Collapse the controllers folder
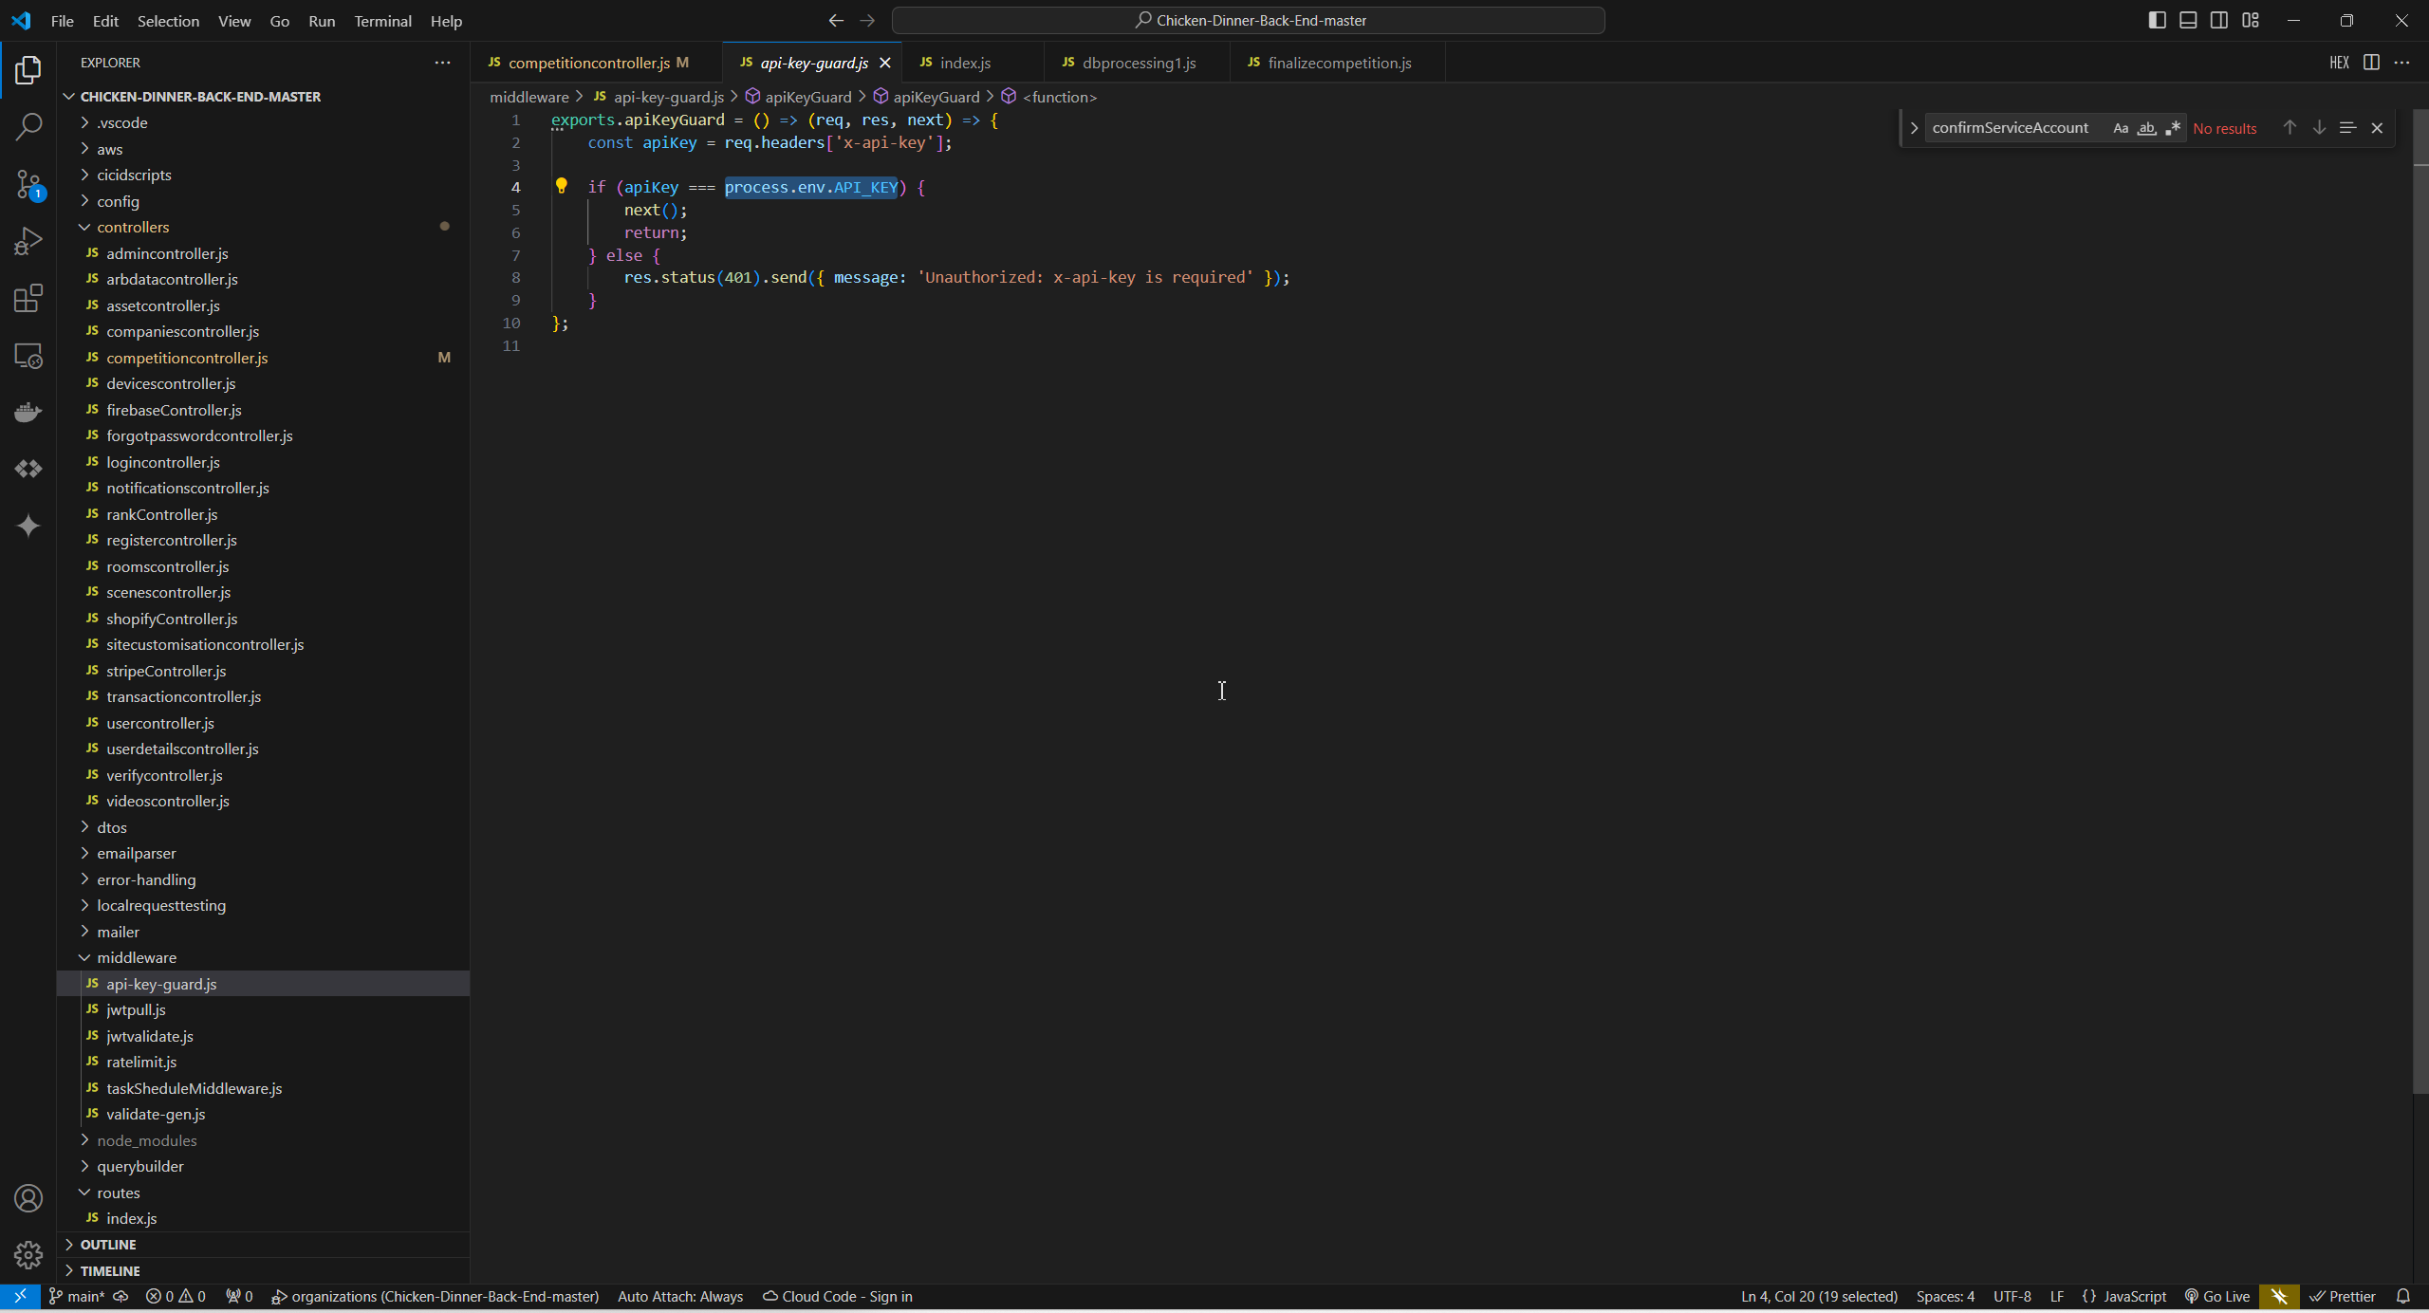Screen dimensions: 2429x1313 click(133, 227)
